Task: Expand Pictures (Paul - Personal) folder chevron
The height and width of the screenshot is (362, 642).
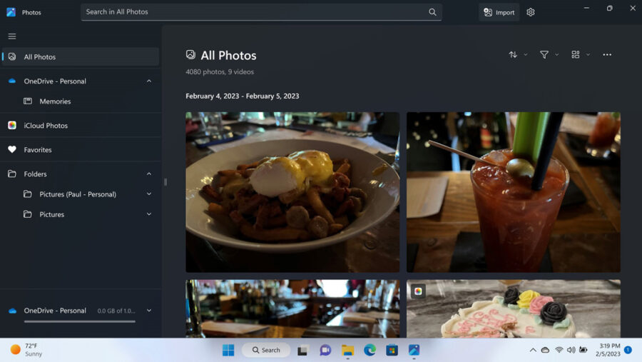Action: tap(148, 194)
